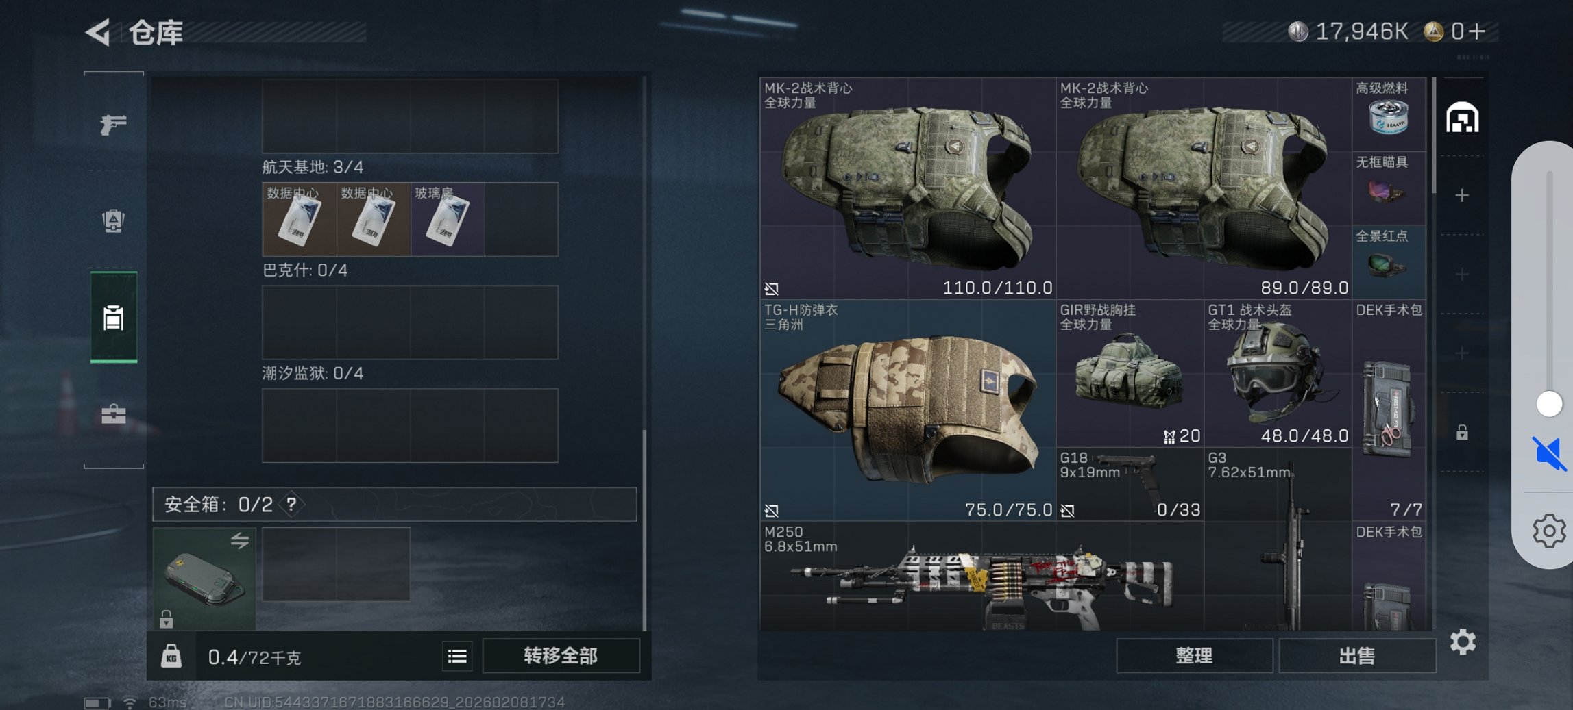Toggle the muted speaker icon

click(x=1549, y=453)
